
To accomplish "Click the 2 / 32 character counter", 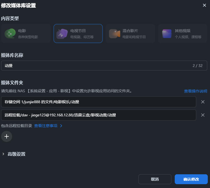I will 198,66.
